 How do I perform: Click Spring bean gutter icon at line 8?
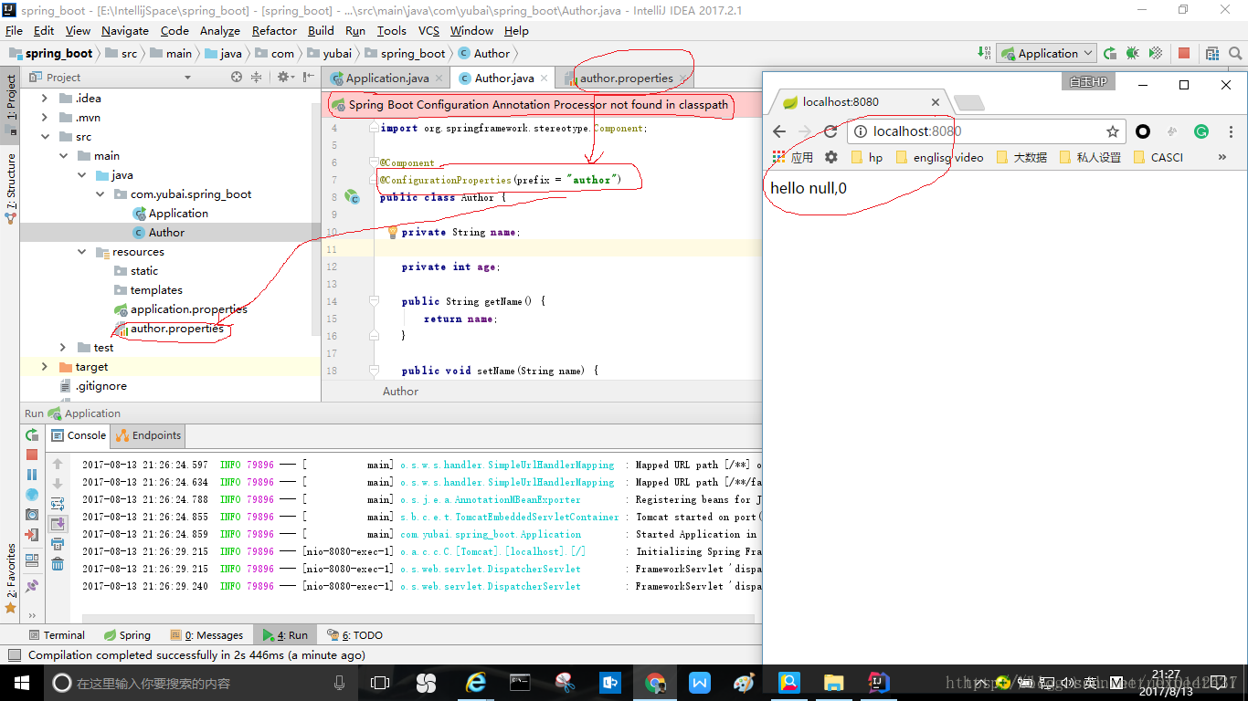pyautogui.click(x=351, y=197)
